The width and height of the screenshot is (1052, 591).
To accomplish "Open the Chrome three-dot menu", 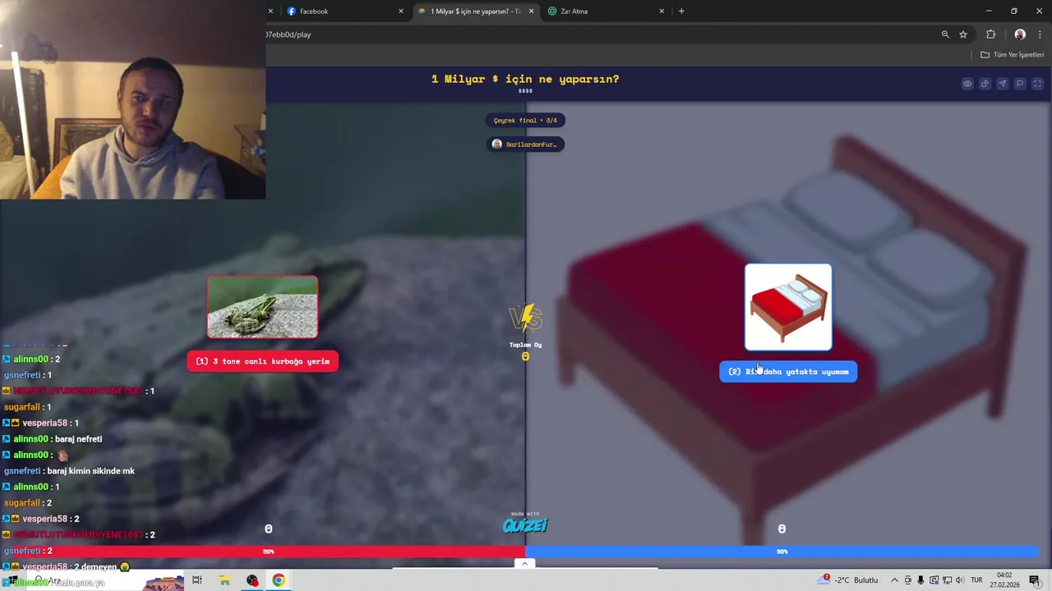I will 1039,34.
